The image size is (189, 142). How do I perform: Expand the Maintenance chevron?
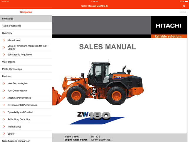click(4, 126)
